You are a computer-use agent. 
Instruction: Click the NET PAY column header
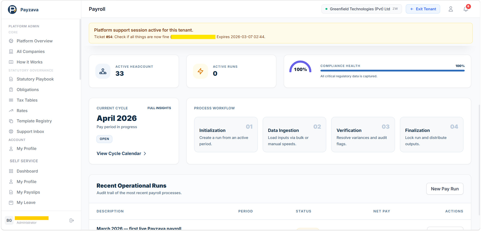click(x=382, y=211)
